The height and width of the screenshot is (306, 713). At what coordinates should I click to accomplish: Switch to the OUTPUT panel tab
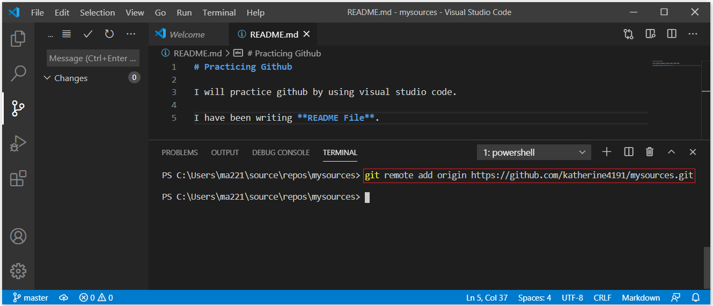coord(225,152)
